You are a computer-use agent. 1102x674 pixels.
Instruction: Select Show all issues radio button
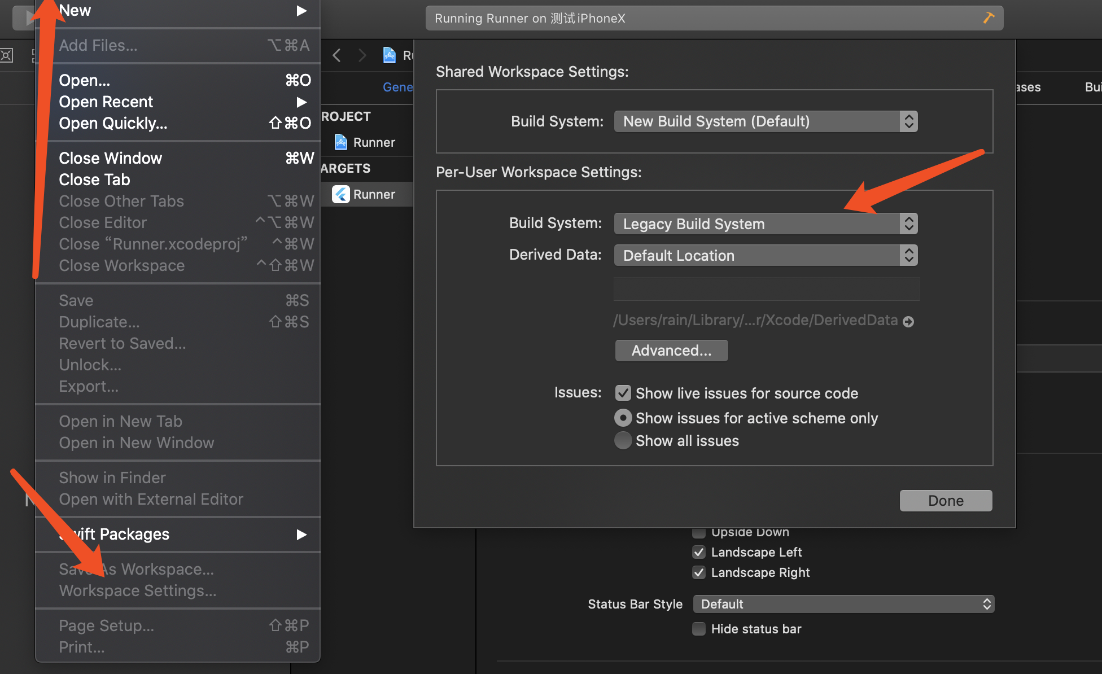pos(623,440)
